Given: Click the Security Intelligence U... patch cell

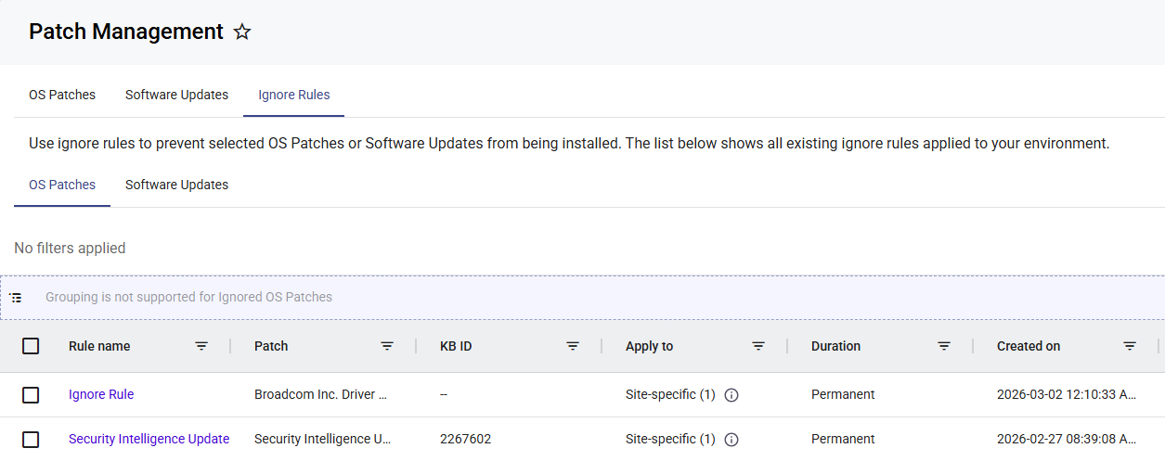Looking at the screenshot, I should (322, 439).
